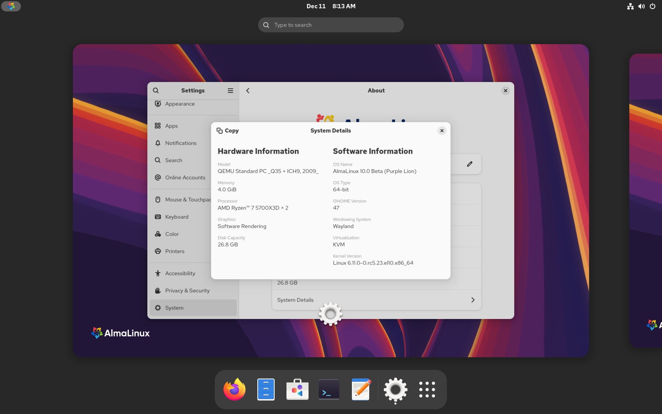The height and width of the screenshot is (414, 662).
Task: Open Search settings panel
Action: click(193, 160)
